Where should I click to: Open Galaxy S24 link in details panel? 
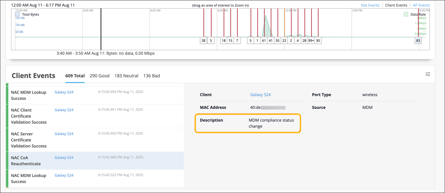(260, 95)
